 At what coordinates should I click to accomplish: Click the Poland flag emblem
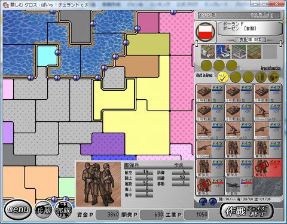[x=206, y=32]
